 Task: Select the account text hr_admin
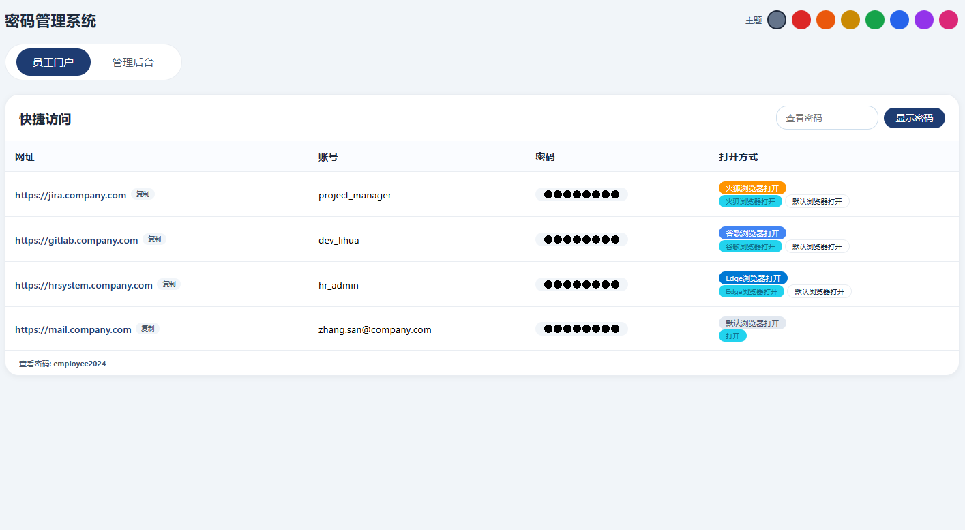tap(338, 285)
